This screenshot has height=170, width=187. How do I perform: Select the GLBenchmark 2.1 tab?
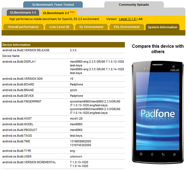pyautogui.click(x=55, y=13)
